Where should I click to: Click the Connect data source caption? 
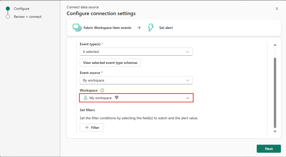click(x=83, y=7)
